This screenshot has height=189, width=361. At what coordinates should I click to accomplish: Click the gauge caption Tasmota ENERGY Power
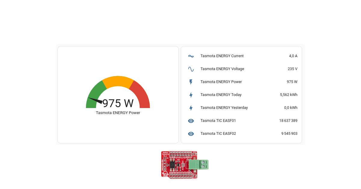tap(118, 113)
